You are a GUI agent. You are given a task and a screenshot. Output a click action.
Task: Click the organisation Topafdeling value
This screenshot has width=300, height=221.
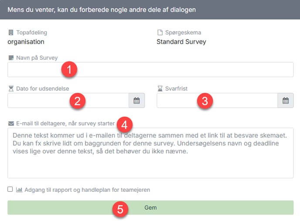click(x=26, y=42)
